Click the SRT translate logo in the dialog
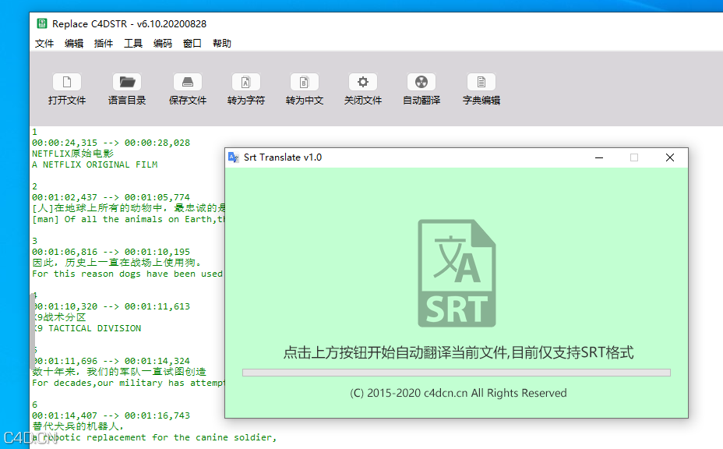 457,272
